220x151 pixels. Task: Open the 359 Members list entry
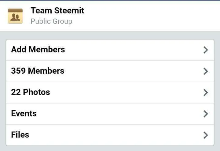[110, 71]
